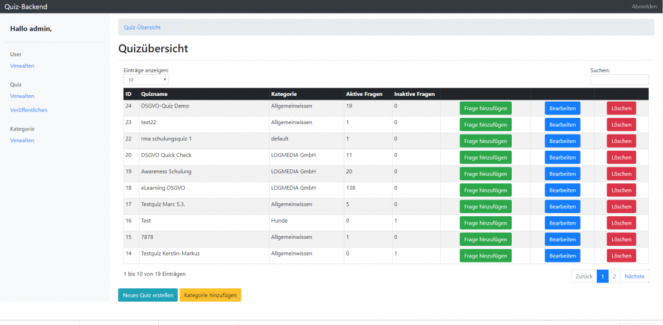Click the Suchen search field
Viewport: 663px width, 325px height.
point(619,80)
